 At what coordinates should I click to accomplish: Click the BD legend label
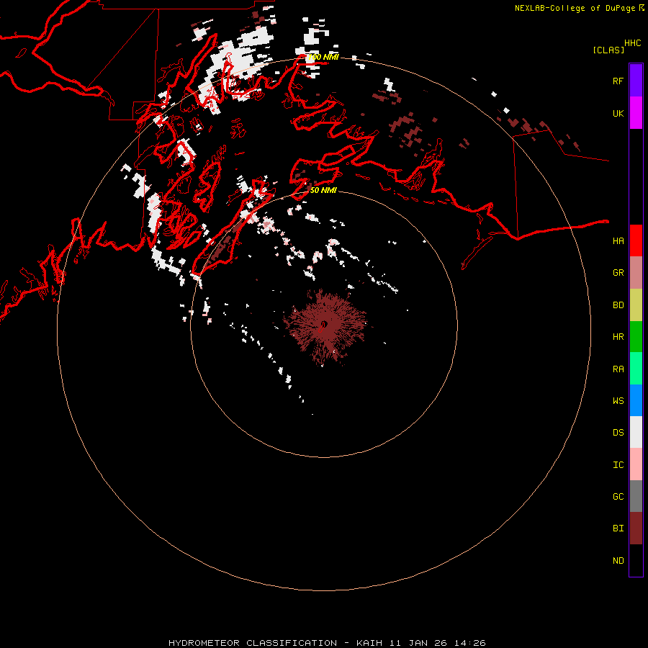[x=618, y=305]
